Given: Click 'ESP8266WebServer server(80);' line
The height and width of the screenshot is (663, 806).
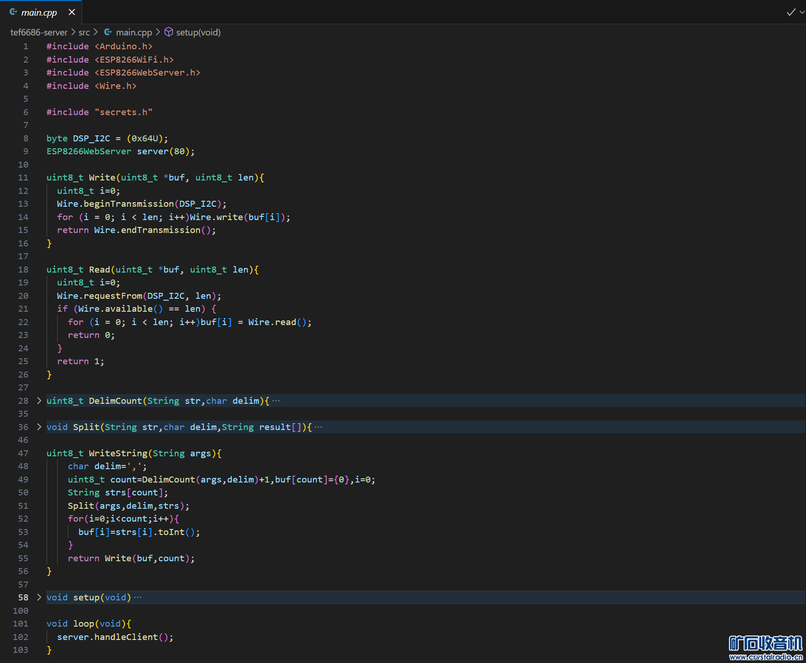Looking at the screenshot, I should coord(121,151).
